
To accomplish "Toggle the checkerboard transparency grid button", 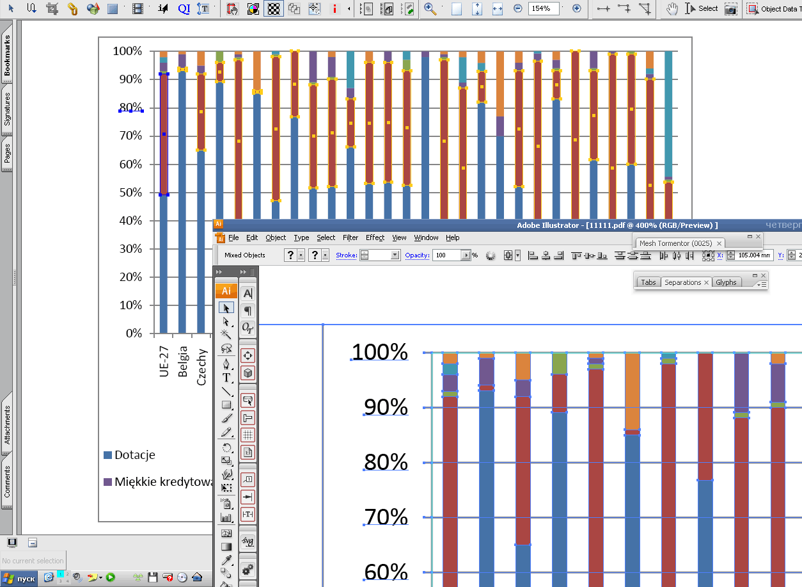I will tap(274, 9).
